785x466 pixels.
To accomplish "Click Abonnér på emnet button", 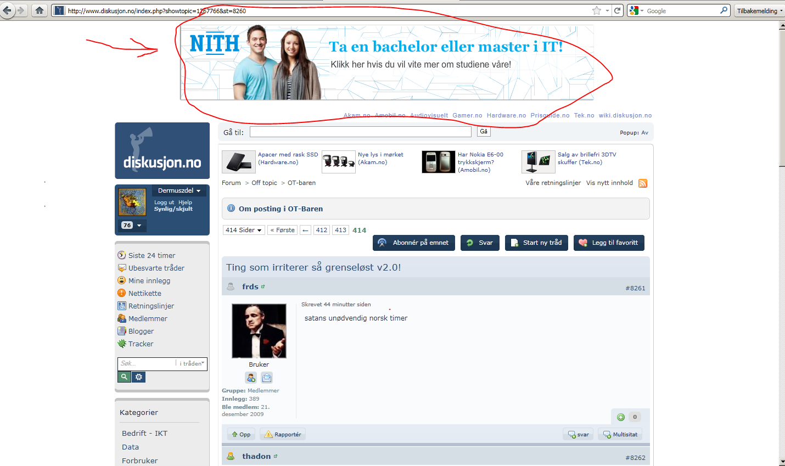I will coord(414,243).
